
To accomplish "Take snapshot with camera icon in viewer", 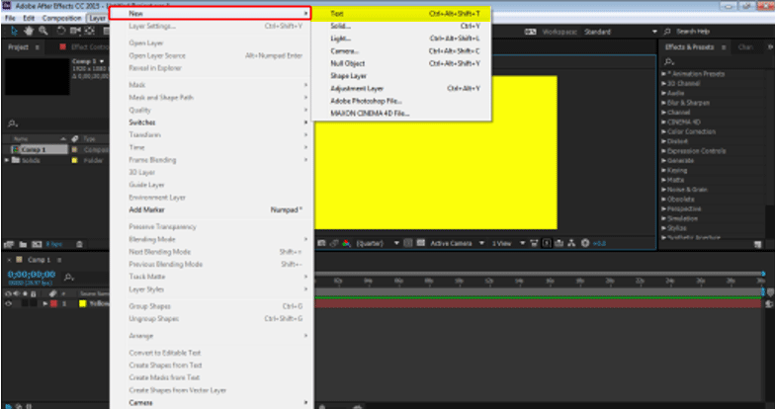I will [x=322, y=243].
